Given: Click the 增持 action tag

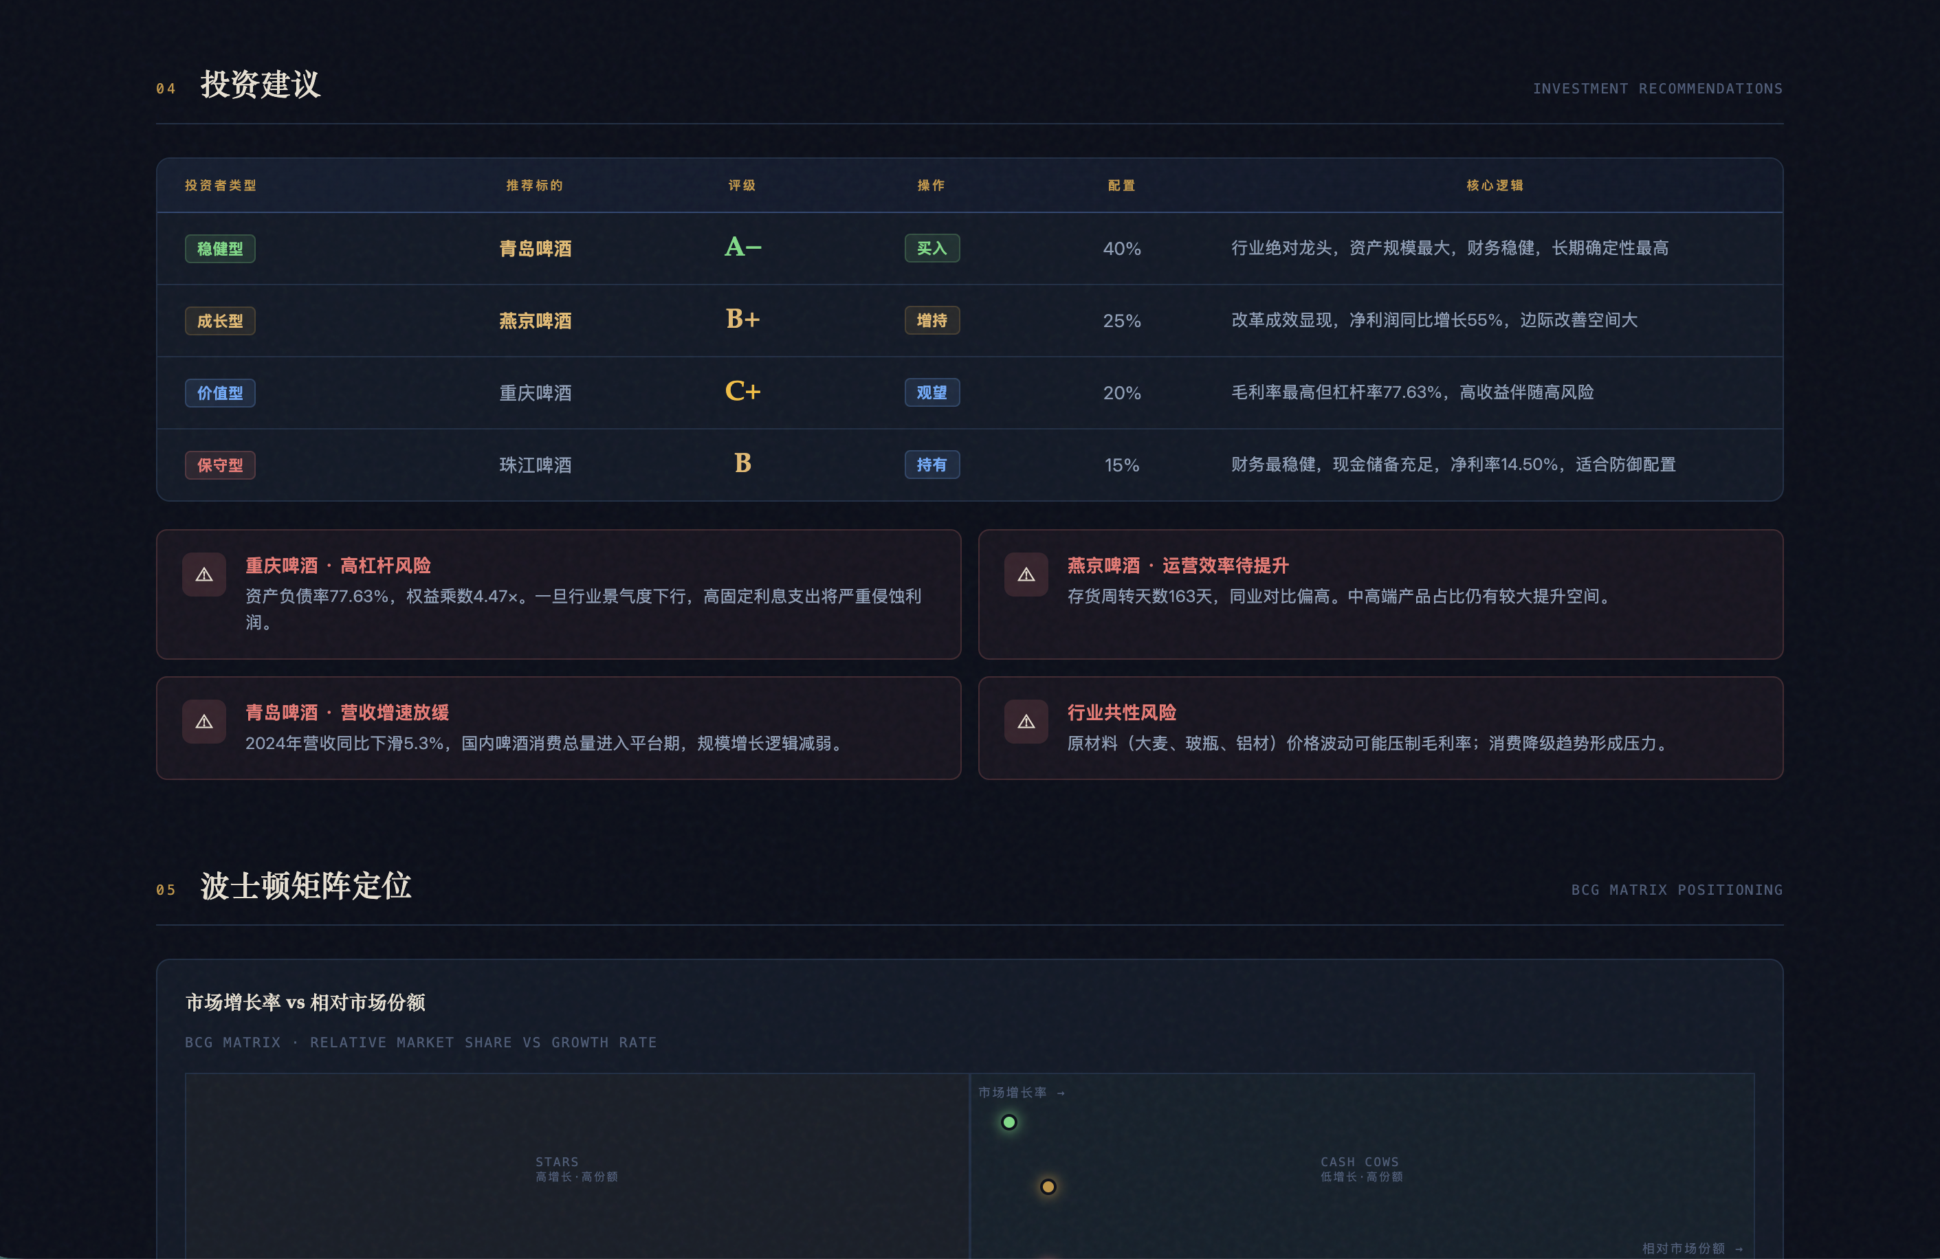Looking at the screenshot, I should pyautogui.click(x=932, y=320).
